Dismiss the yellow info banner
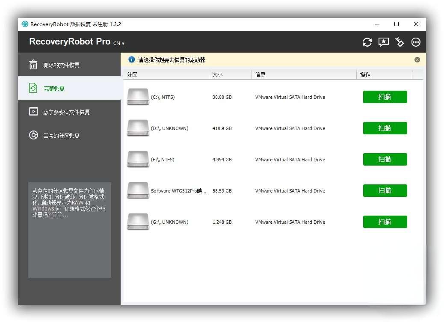The width and height of the screenshot is (444, 323). 417,60
